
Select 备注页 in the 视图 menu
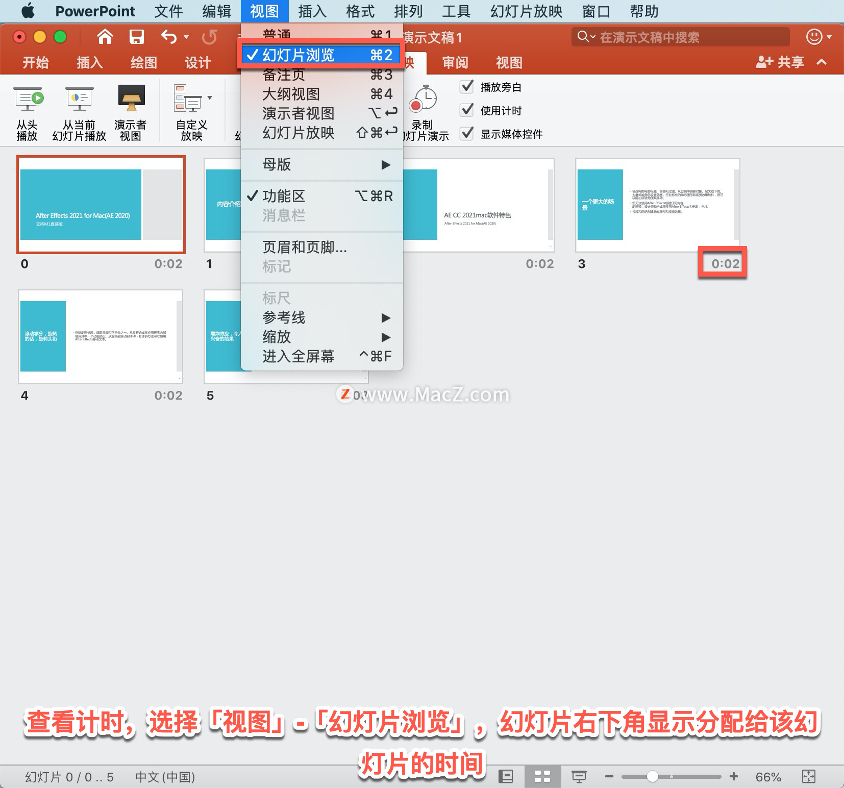pos(321,75)
